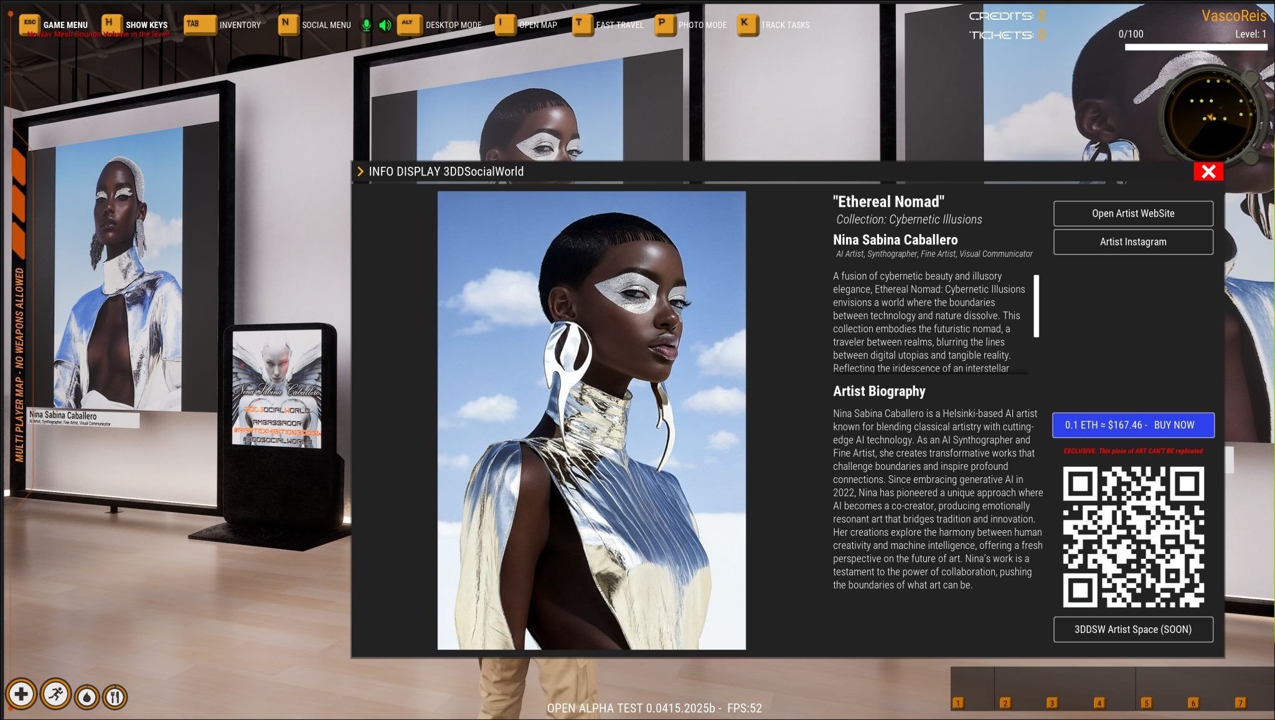Viewport: 1275px width, 720px height.
Task: Select hotbar slot number 4
Action: click(x=1099, y=703)
